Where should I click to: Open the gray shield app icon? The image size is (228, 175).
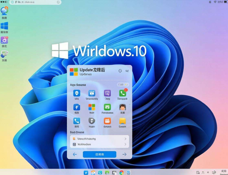[92, 121]
